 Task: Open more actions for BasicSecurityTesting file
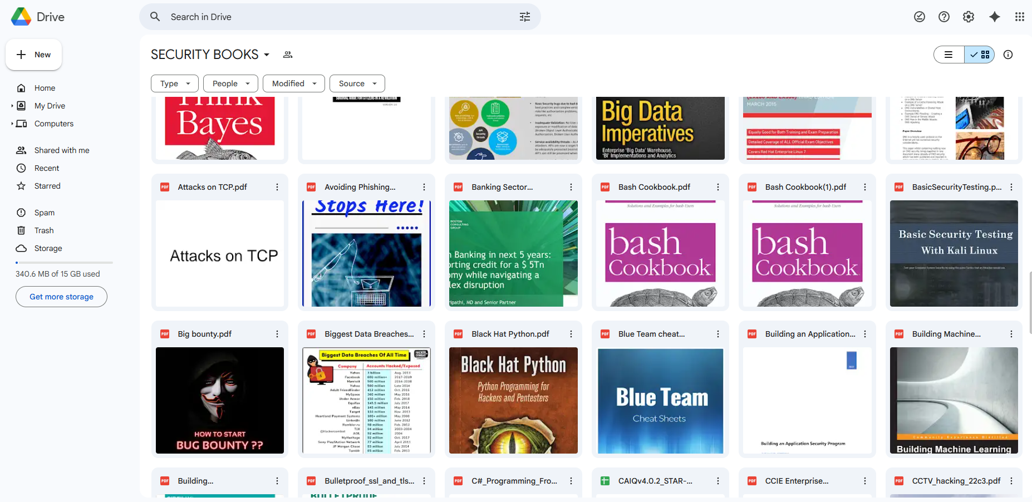[1011, 187]
